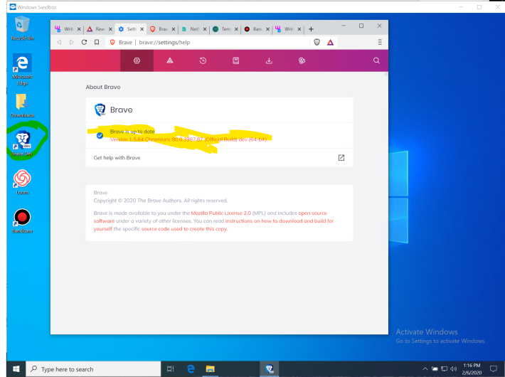Open Bookmarks icon in pink toolbar

click(x=235, y=60)
